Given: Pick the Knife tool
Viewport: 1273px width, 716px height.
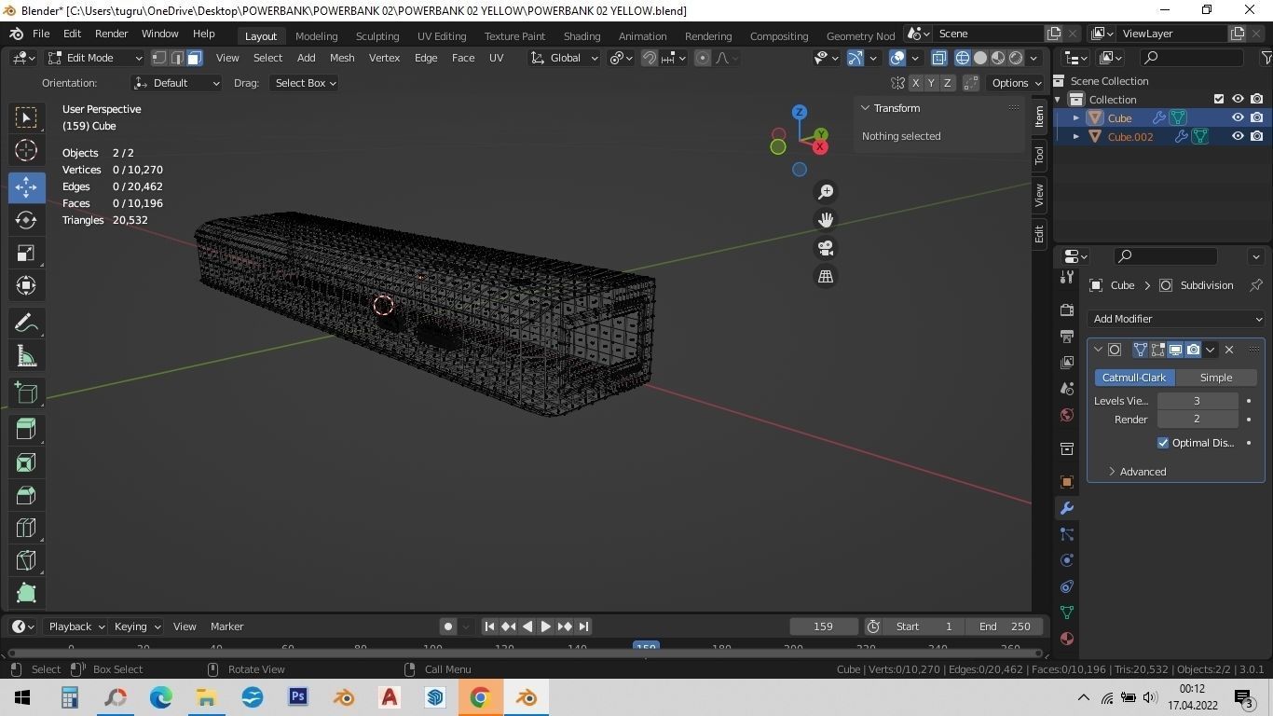Looking at the screenshot, I should (x=26, y=560).
